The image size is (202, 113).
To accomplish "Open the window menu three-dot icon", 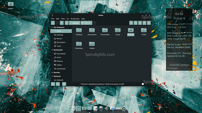I will [x=52, y=15].
